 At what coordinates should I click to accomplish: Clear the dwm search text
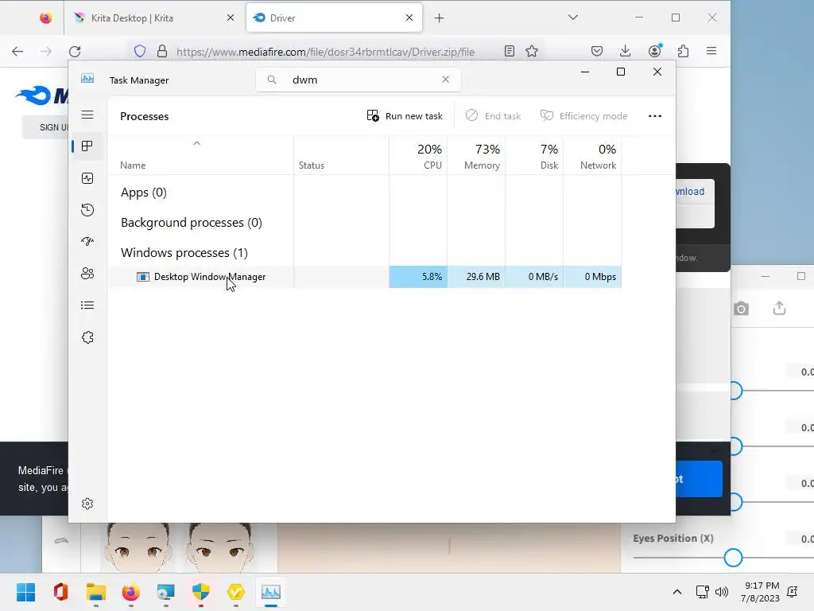(445, 80)
